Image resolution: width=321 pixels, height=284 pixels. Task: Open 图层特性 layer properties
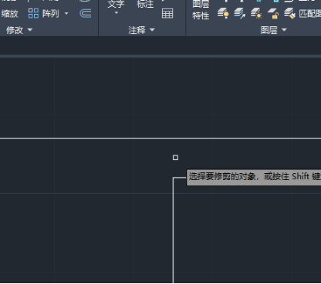(201, 10)
